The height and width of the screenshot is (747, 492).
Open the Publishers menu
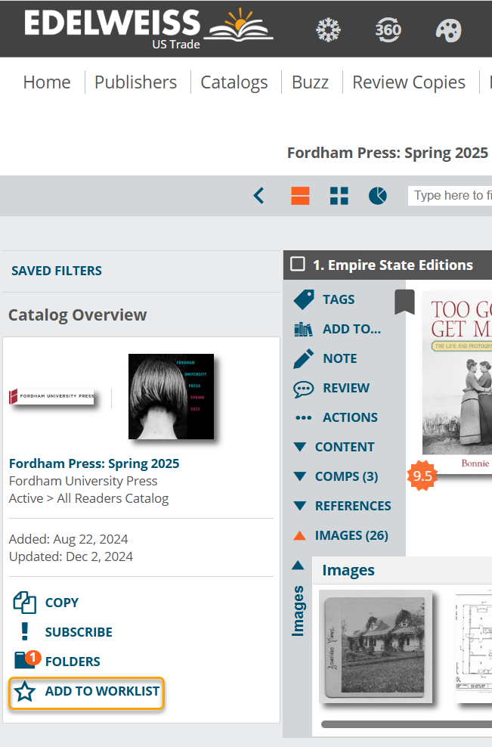click(135, 82)
